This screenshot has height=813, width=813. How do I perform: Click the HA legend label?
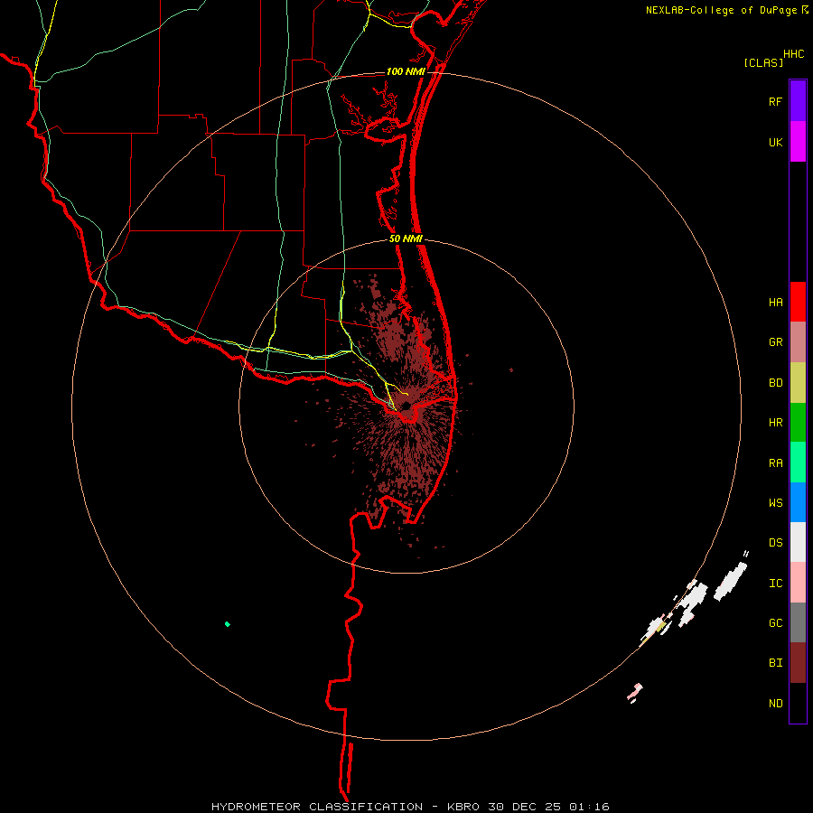775,302
